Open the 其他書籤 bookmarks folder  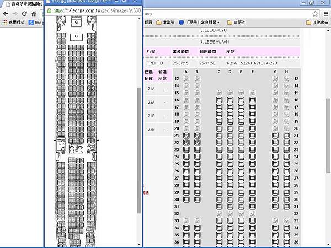[317, 23]
